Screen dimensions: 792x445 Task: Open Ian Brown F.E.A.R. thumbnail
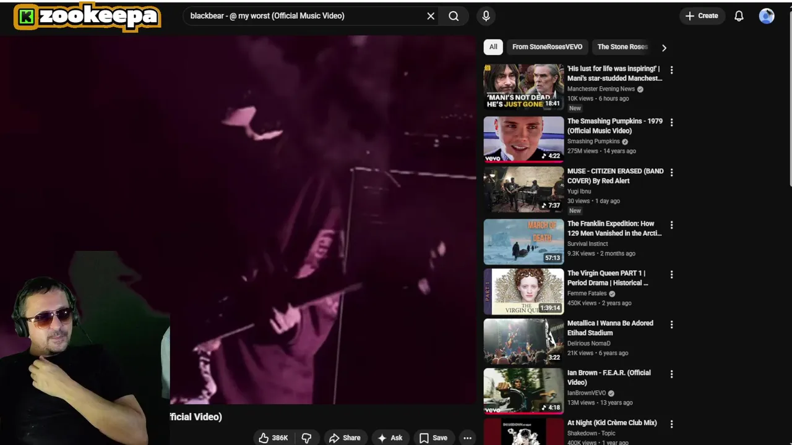pyautogui.click(x=523, y=391)
